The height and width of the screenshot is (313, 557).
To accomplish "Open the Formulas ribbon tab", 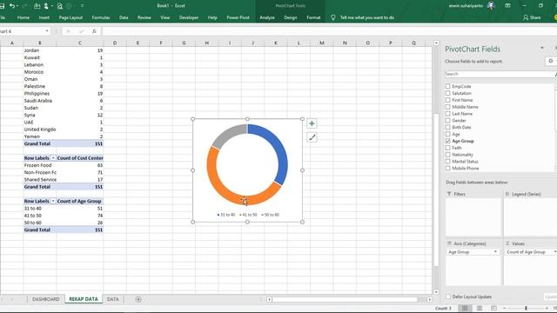I will coord(101,17).
